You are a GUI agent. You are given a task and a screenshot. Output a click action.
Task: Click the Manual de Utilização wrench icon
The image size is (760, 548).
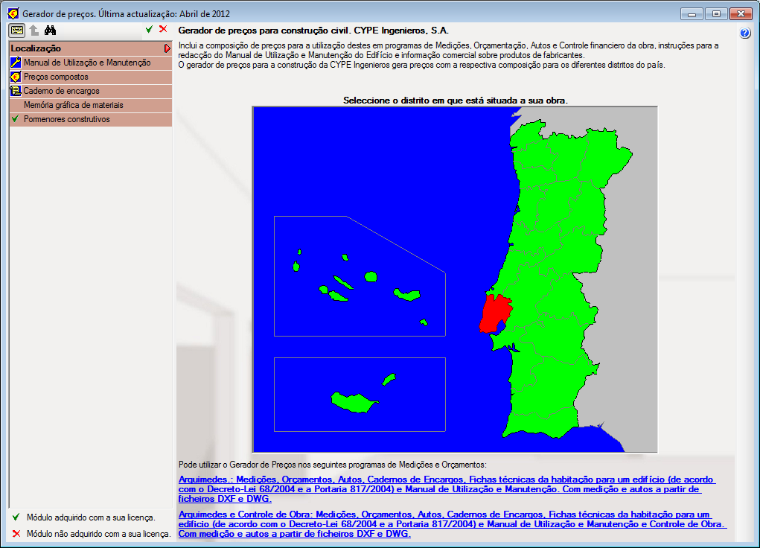tap(16, 63)
